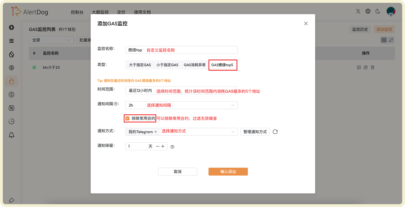Screen dimensions: 405x207
Task: Select the GAS消耗异常 type
Action: pyautogui.click(x=195, y=65)
